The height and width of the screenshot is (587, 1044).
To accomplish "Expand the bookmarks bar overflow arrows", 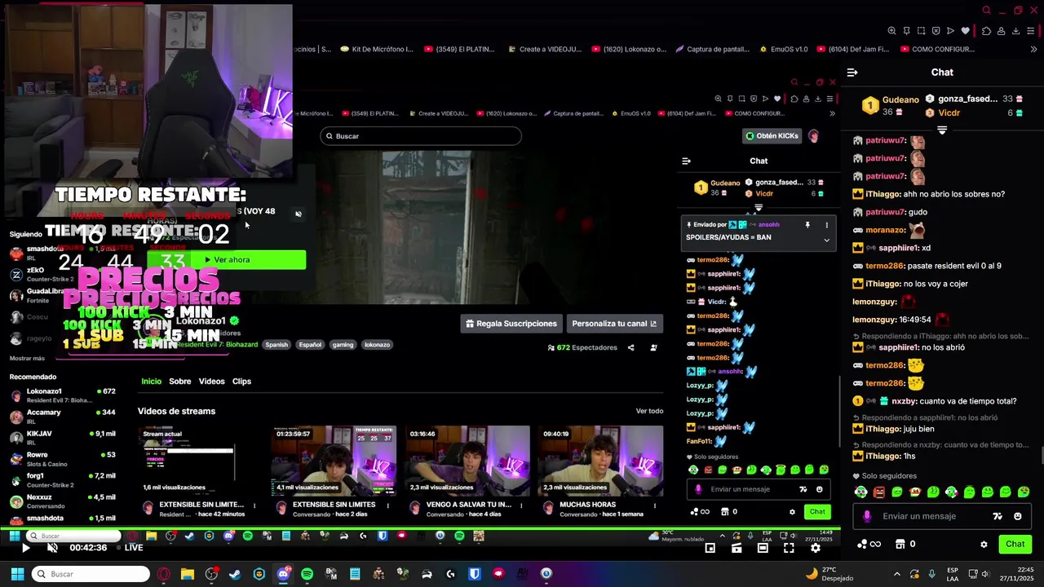I will coord(1034,49).
